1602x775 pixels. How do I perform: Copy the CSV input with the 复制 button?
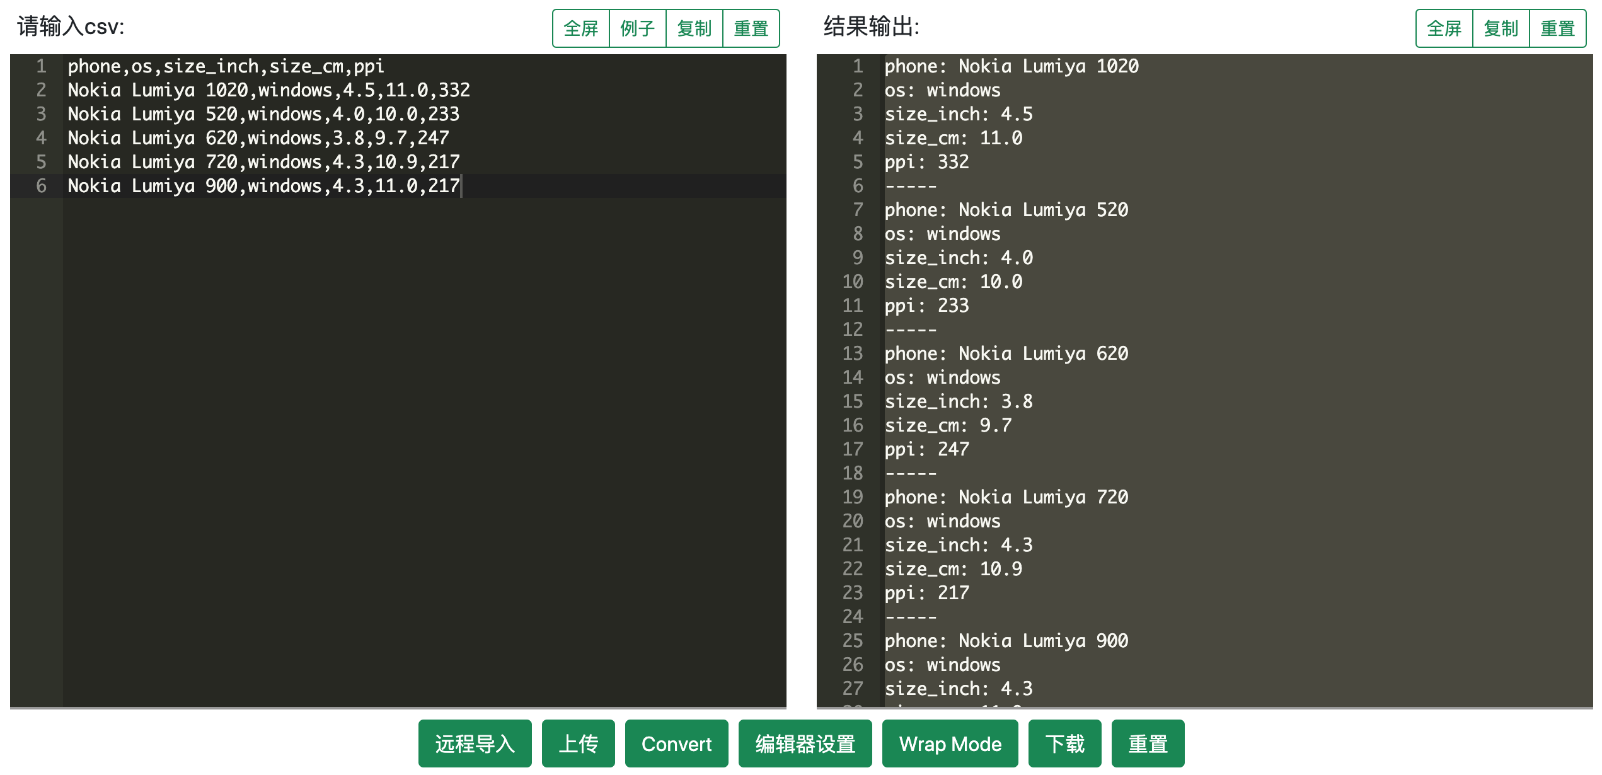pos(694,28)
